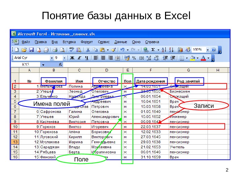Image resolution: width=243 pixels, height=182 pixels.
Task: Decrease decimal places
Action: (156, 58)
